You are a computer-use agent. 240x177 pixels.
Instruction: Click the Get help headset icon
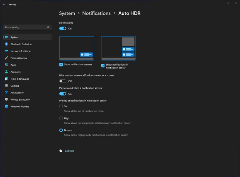[61, 151]
